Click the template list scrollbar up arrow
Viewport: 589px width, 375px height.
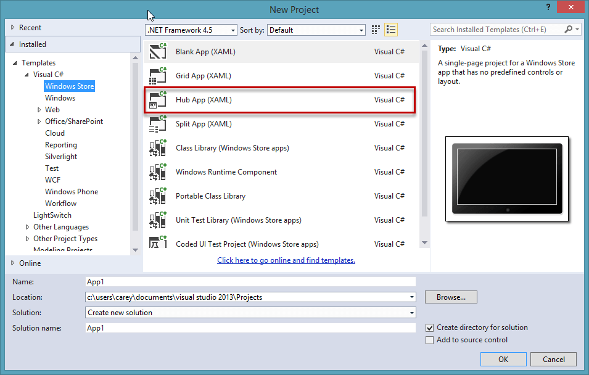coord(424,46)
